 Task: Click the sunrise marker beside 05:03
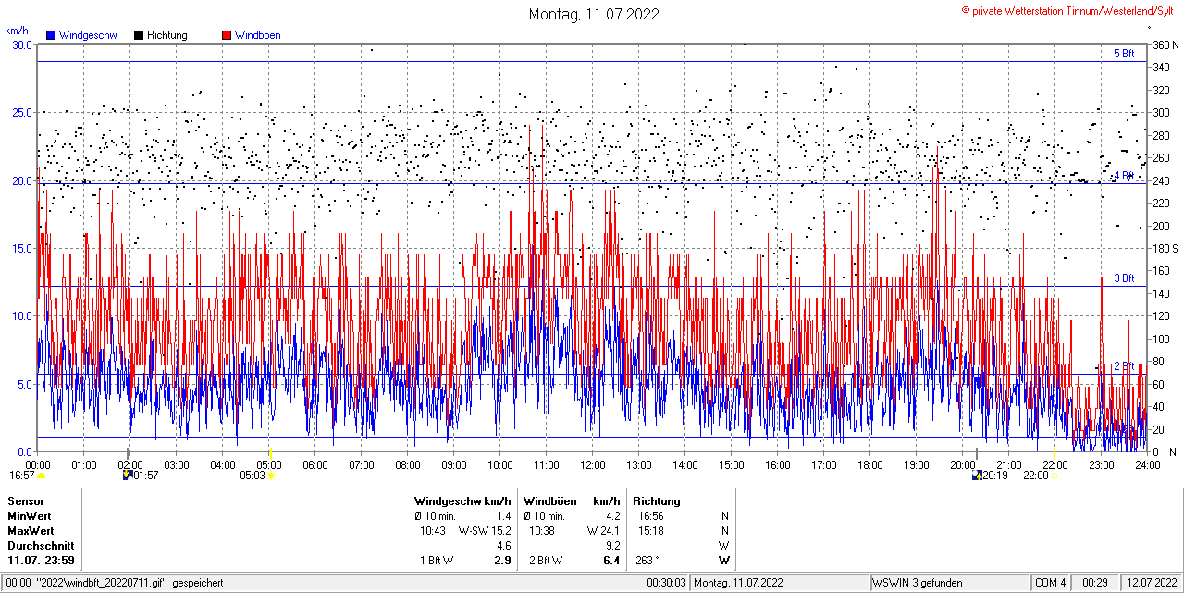(x=272, y=476)
